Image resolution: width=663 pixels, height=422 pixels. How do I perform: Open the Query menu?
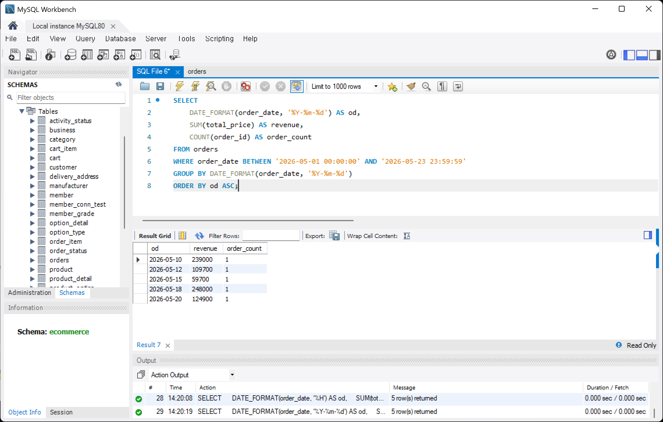tap(85, 39)
